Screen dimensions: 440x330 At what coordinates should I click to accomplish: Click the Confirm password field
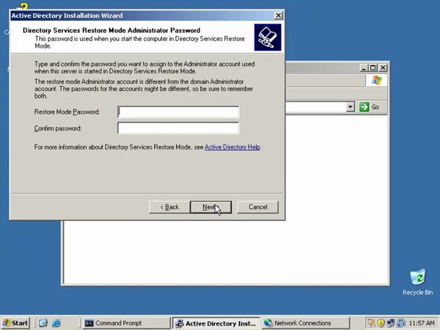[178, 128]
